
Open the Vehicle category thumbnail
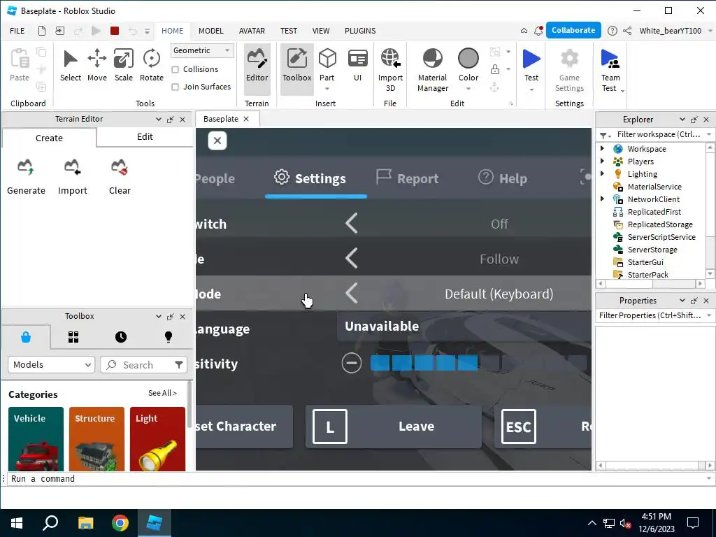(x=36, y=439)
